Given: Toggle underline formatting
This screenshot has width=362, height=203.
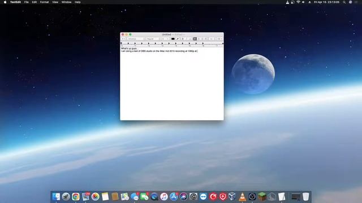Looking at the screenshot, I should [190, 39].
